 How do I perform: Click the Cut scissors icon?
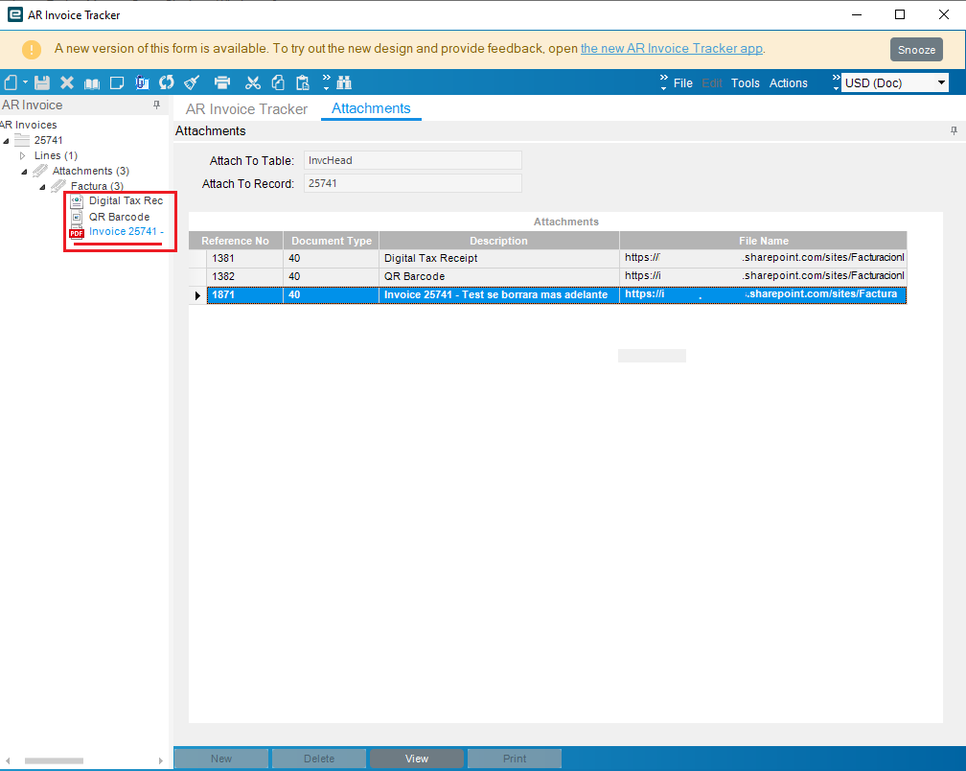(x=253, y=82)
